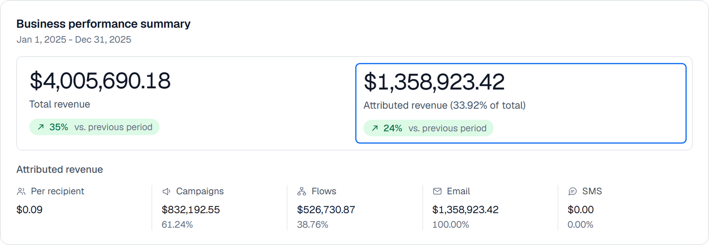Image resolution: width=709 pixels, height=245 pixels.
Task: Click the large $1,358,923.42 attributed revenue value
Action: (x=434, y=82)
